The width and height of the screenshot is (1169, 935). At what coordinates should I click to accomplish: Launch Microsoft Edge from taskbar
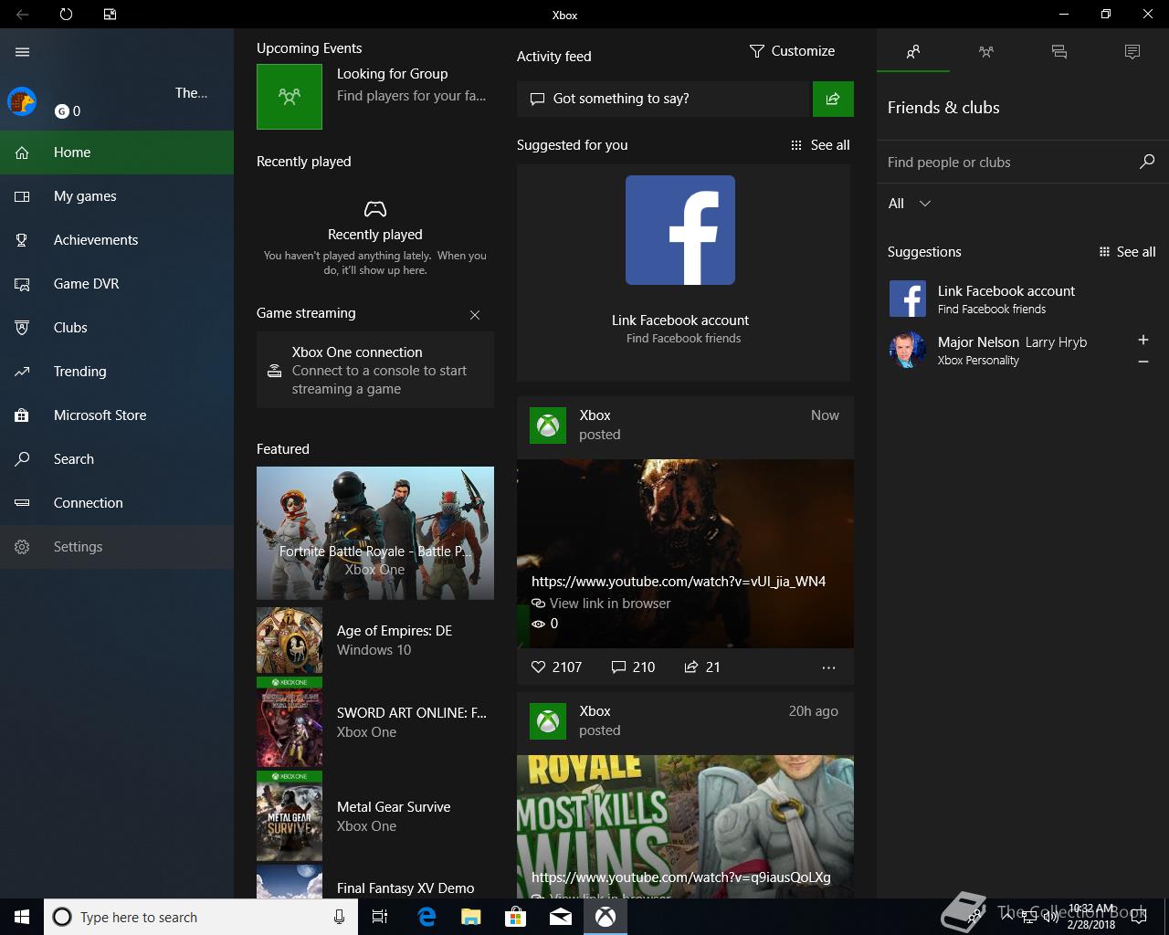427,917
